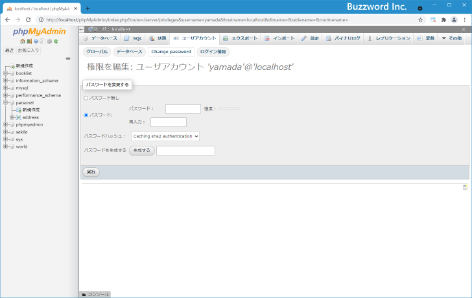This screenshot has height=298, width=472.
Task: Click the sakila database icon
Action: point(12,132)
